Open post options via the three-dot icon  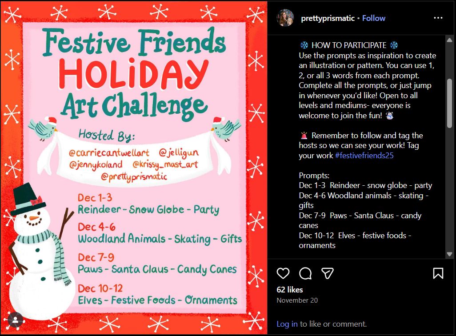pyautogui.click(x=438, y=18)
